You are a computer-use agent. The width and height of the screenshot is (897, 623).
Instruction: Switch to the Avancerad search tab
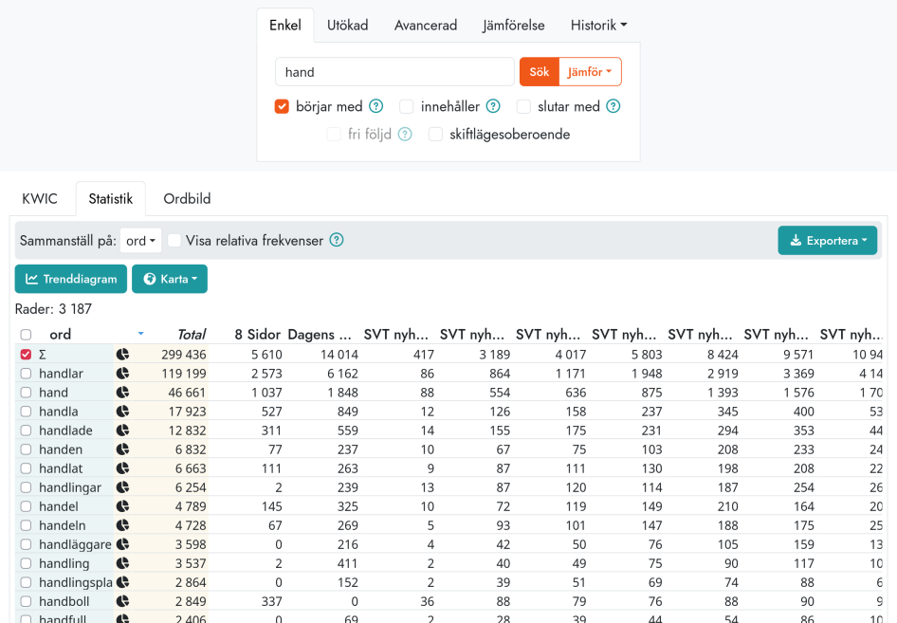coord(426,26)
